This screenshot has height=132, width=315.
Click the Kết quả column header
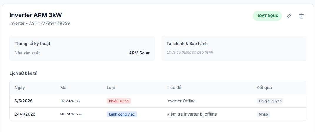pyautogui.click(x=264, y=88)
